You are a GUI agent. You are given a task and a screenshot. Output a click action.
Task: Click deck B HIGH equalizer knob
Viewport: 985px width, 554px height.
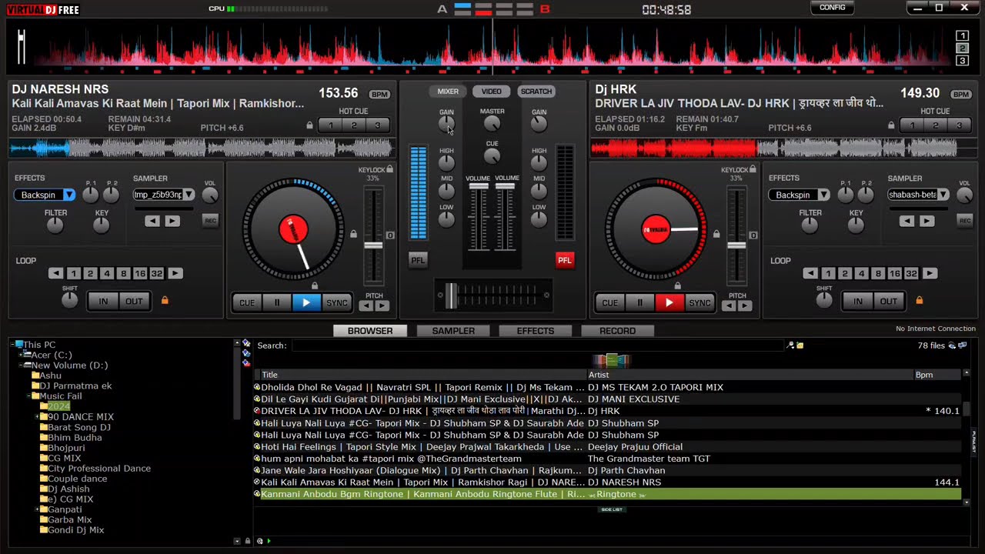(x=539, y=162)
